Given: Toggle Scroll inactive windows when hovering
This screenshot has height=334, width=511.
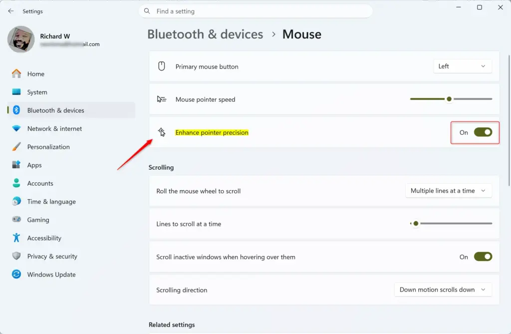Looking at the screenshot, I should [x=483, y=257].
